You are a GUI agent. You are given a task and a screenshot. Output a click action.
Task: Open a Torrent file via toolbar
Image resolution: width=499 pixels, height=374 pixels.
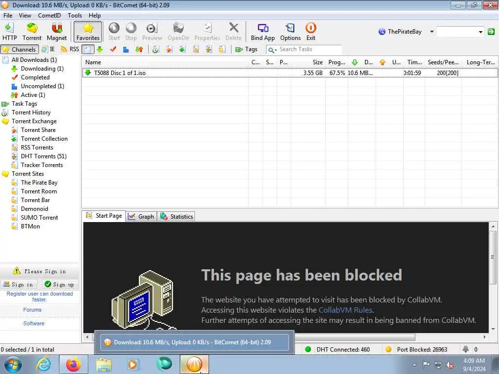(32, 32)
